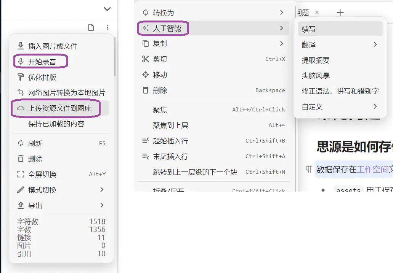Collapse using the top-left chevron down arrow
Viewport: 401px width, 273px height.
point(107,9)
